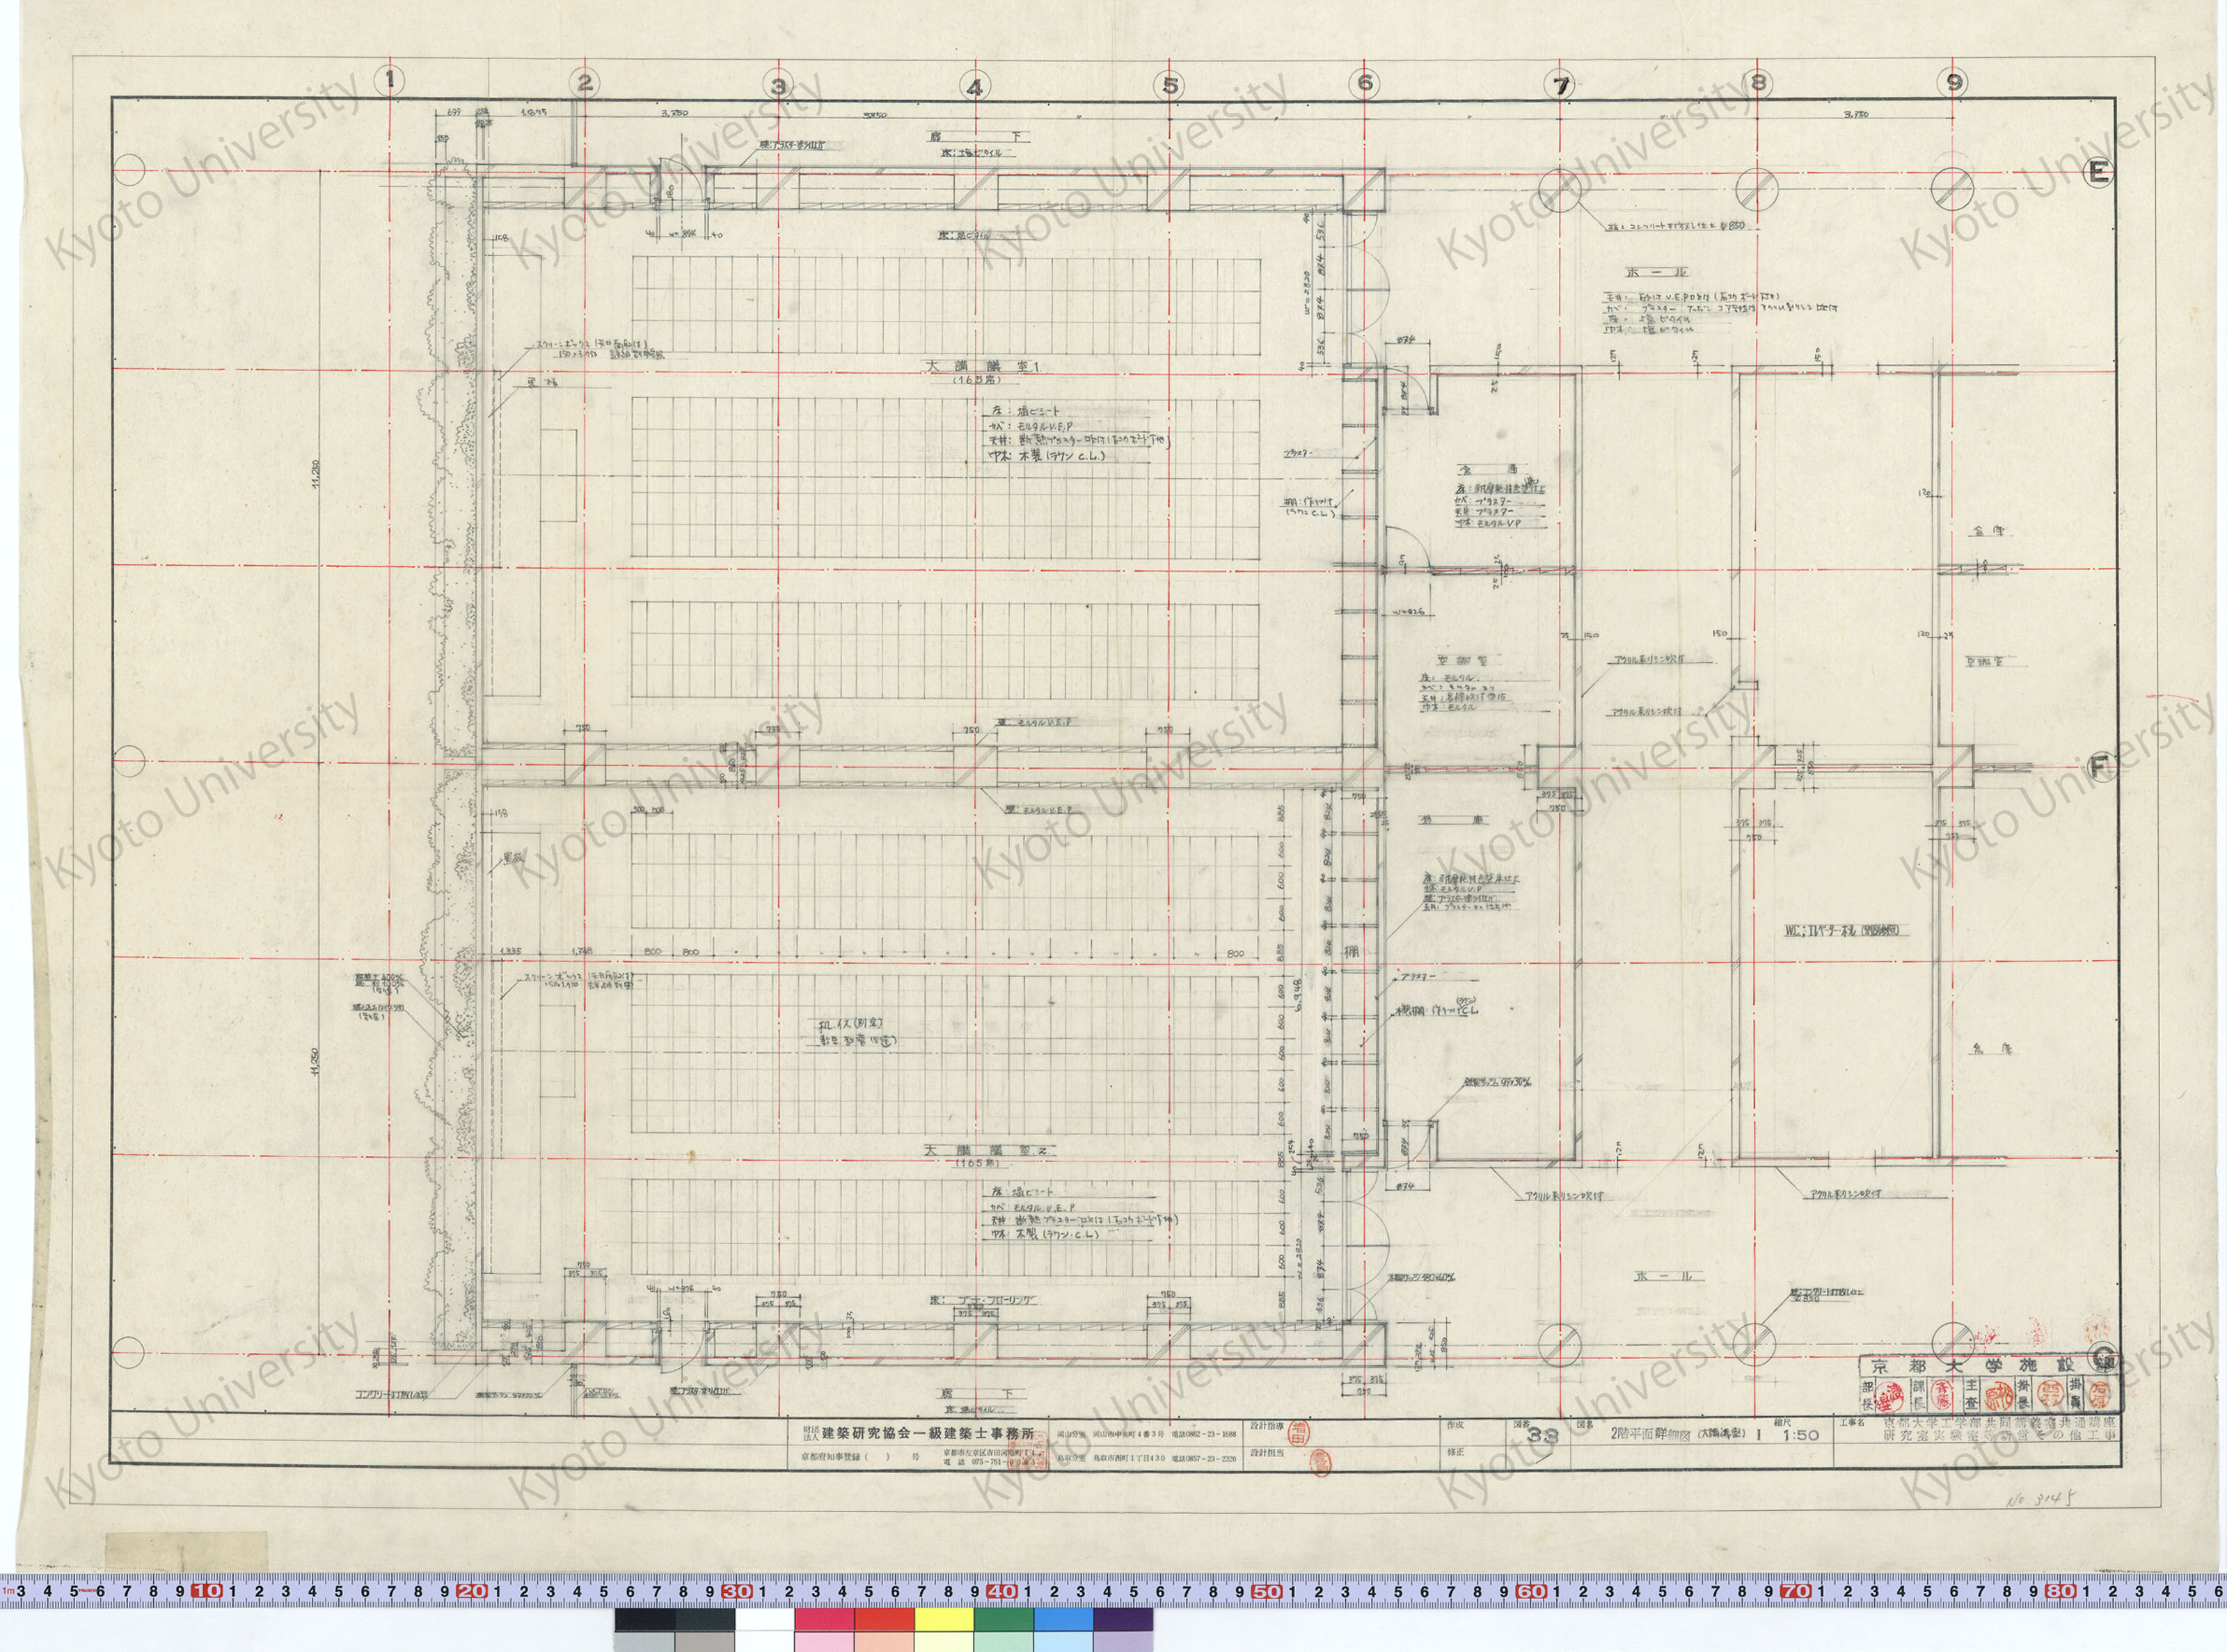
Task: Click grid column marker circle 1
Action: point(391,81)
